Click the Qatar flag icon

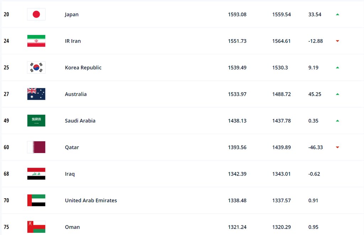[x=36, y=147]
